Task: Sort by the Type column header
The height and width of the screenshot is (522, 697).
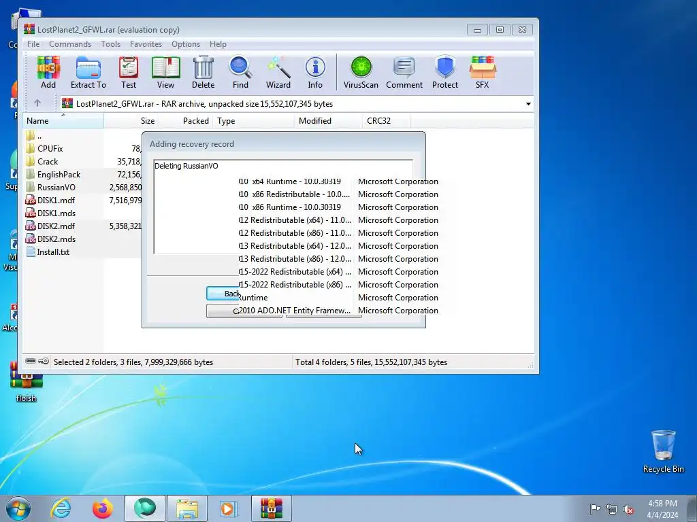Action: click(254, 121)
